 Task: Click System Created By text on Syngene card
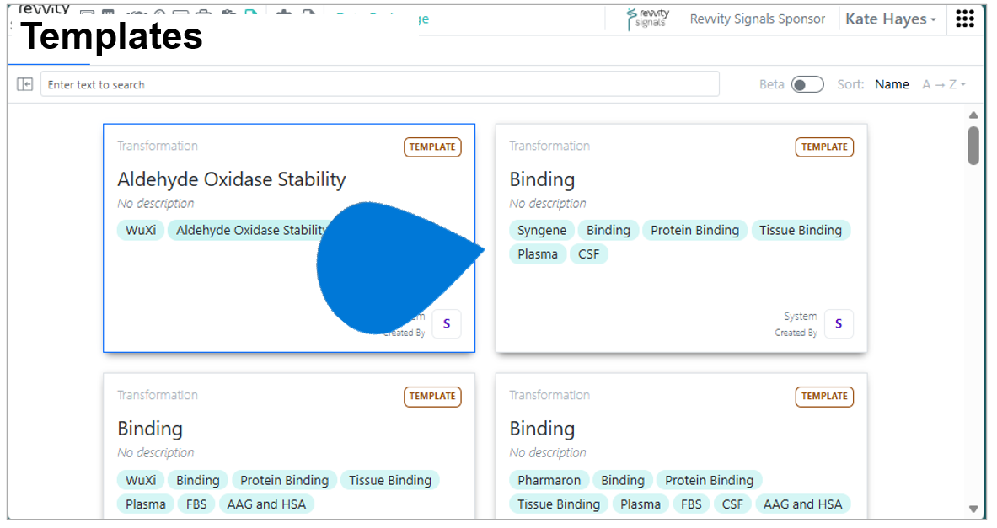pos(796,324)
